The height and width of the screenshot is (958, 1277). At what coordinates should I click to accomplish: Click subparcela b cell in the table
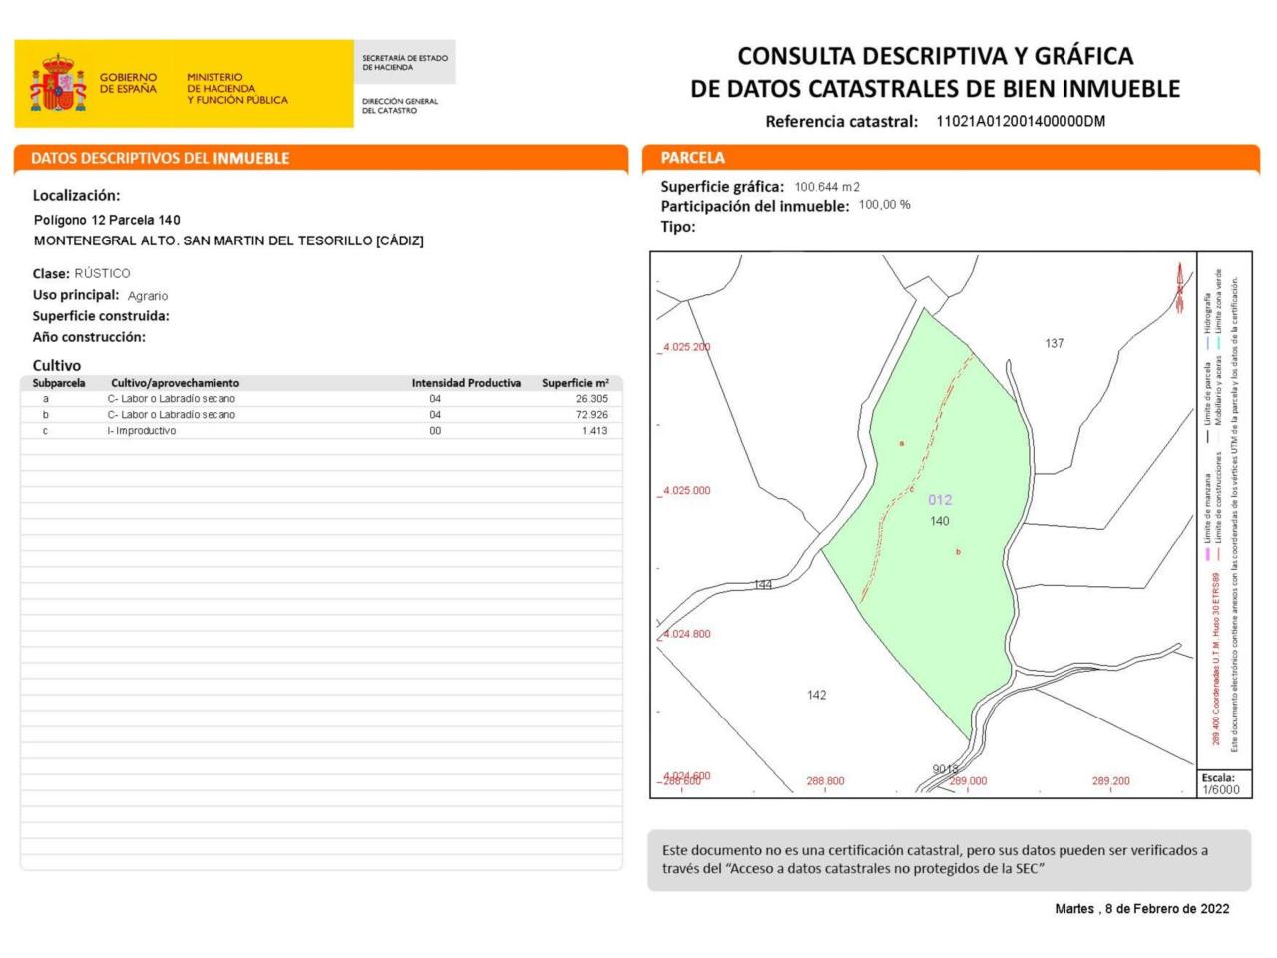pos(46,415)
